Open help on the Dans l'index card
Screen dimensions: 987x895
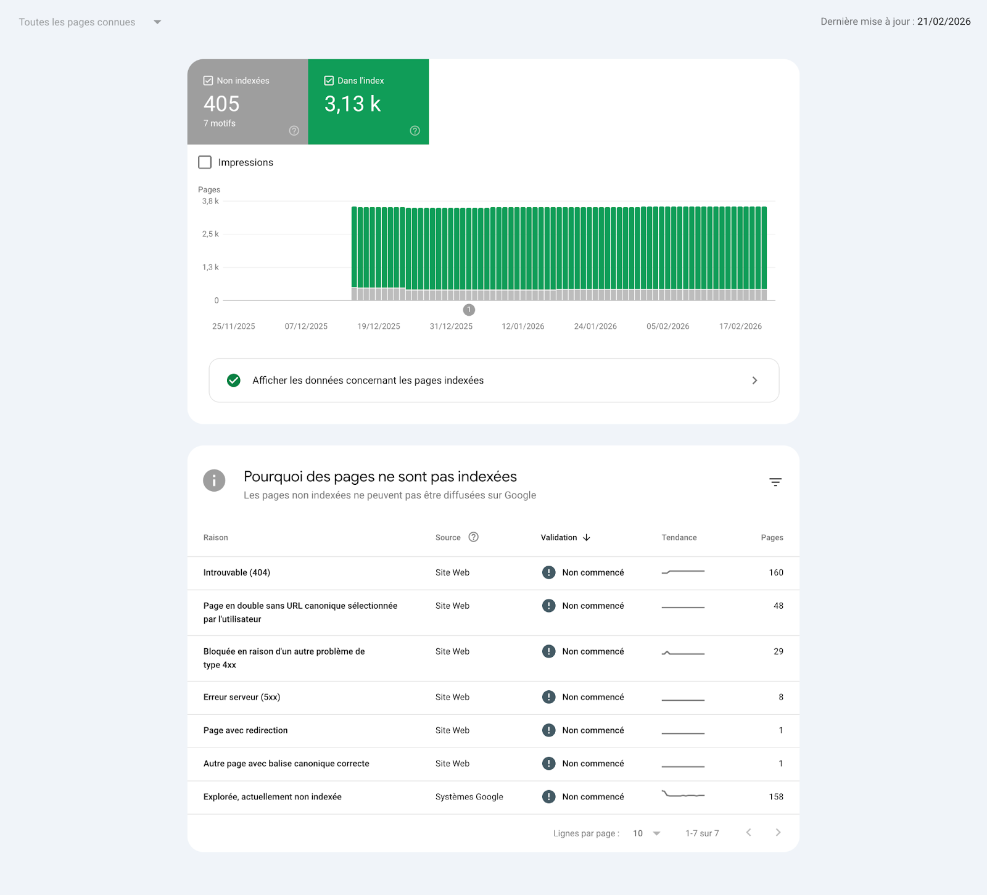(414, 130)
